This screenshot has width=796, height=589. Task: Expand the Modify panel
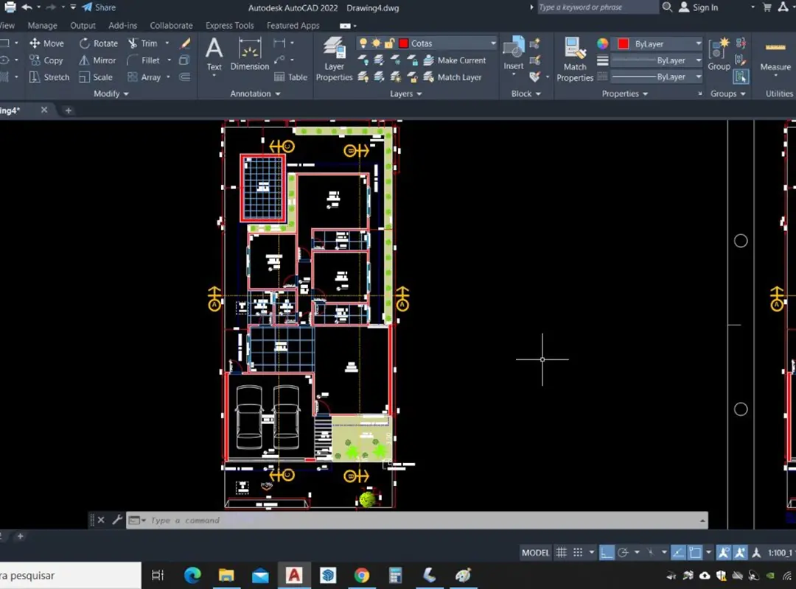click(111, 94)
